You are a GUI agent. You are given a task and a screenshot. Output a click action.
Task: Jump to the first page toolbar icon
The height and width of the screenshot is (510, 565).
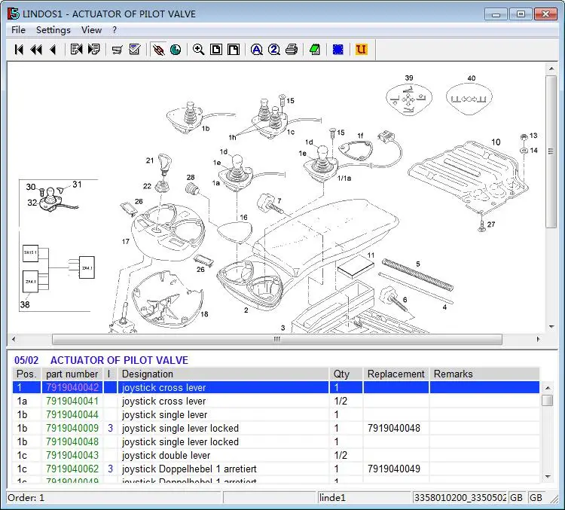pos(19,50)
